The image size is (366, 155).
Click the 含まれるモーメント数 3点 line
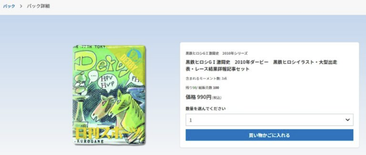click(206, 79)
